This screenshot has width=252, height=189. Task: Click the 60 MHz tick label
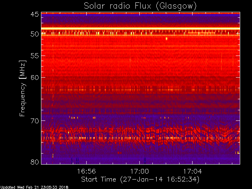click(x=35, y=78)
